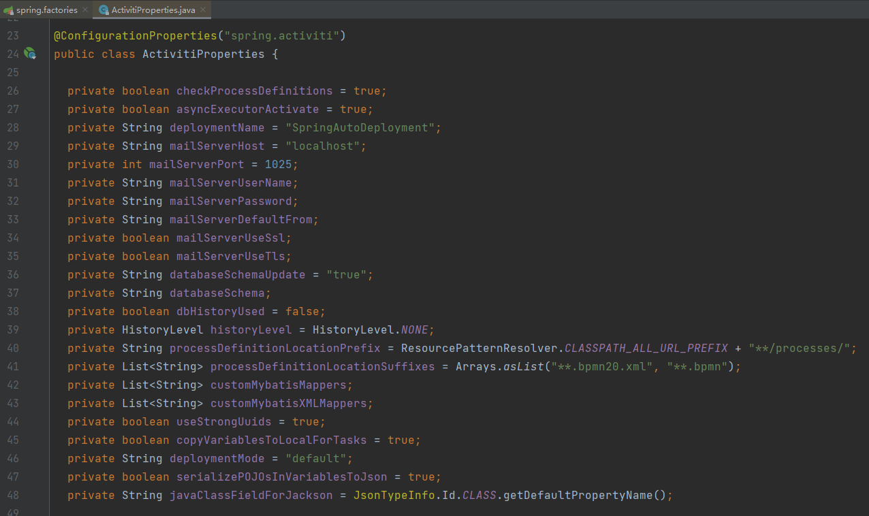Click the "**/processes/" string
Viewport: 869px width, 516px height.
tap(800, 348)
